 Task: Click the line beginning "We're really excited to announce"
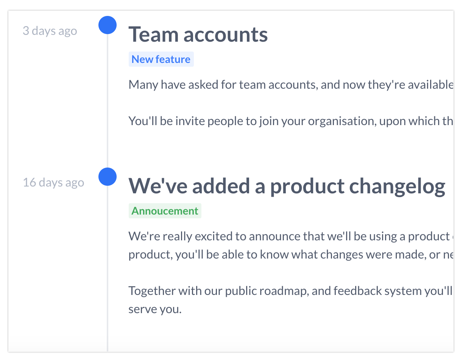point(290,236)
